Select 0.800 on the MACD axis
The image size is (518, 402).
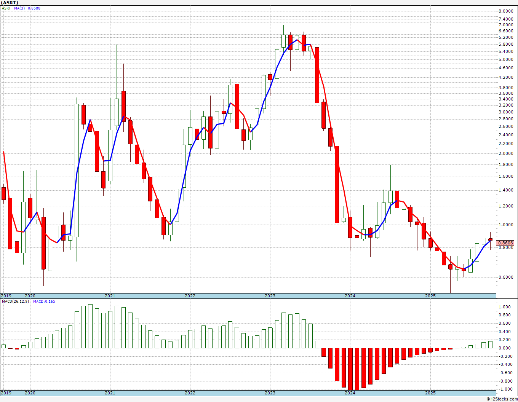coord(505,315)
